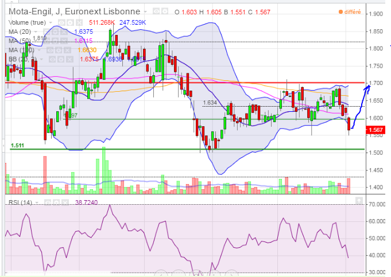Remove the RSI (14) indicator

(x=65, y=202)
